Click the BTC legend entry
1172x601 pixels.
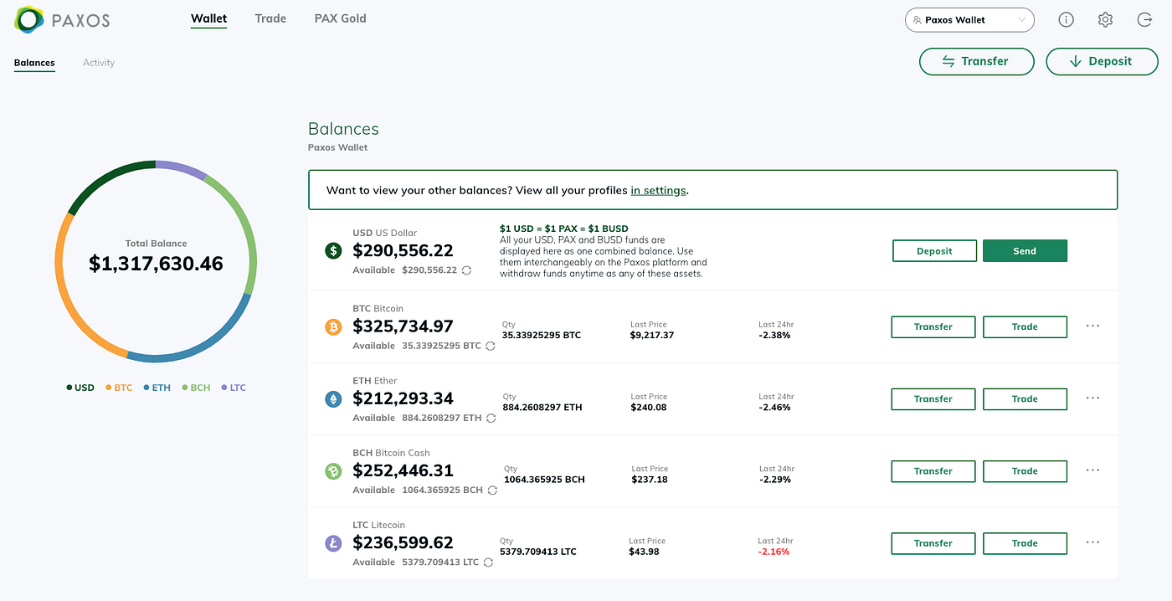pyautogui.click(x=119, y=388)
